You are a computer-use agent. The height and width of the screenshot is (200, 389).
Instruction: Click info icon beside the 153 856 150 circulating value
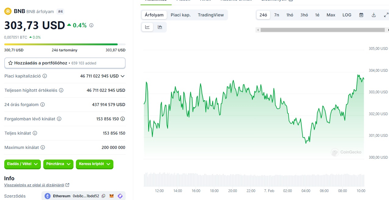point(123,119)
